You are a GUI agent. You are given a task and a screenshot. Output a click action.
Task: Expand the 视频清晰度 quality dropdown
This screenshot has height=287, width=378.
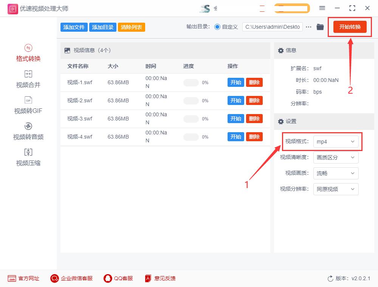(336, 157)
